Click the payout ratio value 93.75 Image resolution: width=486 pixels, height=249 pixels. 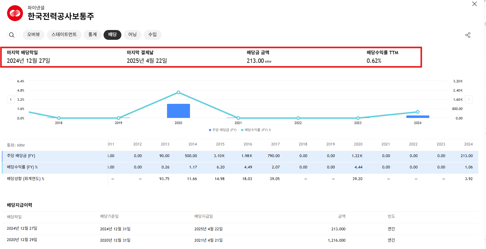pos(164,179)
